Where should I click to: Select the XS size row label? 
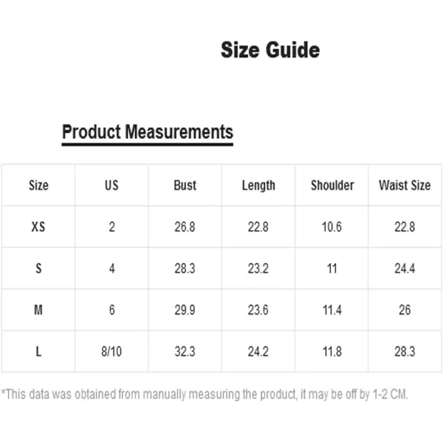click(38, 227)
